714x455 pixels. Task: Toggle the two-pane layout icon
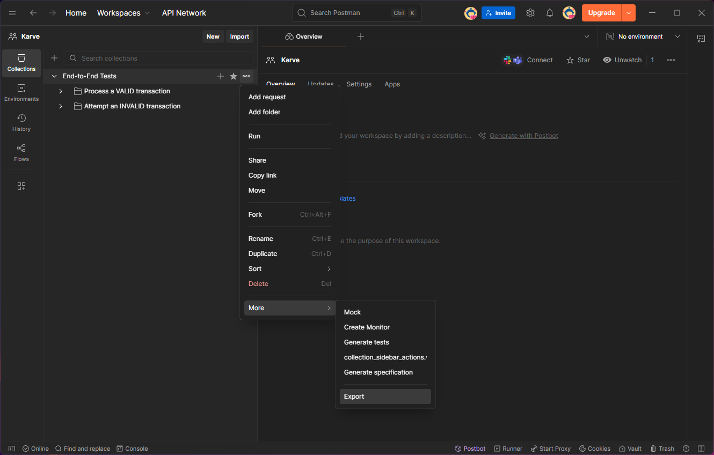point(701,449)
